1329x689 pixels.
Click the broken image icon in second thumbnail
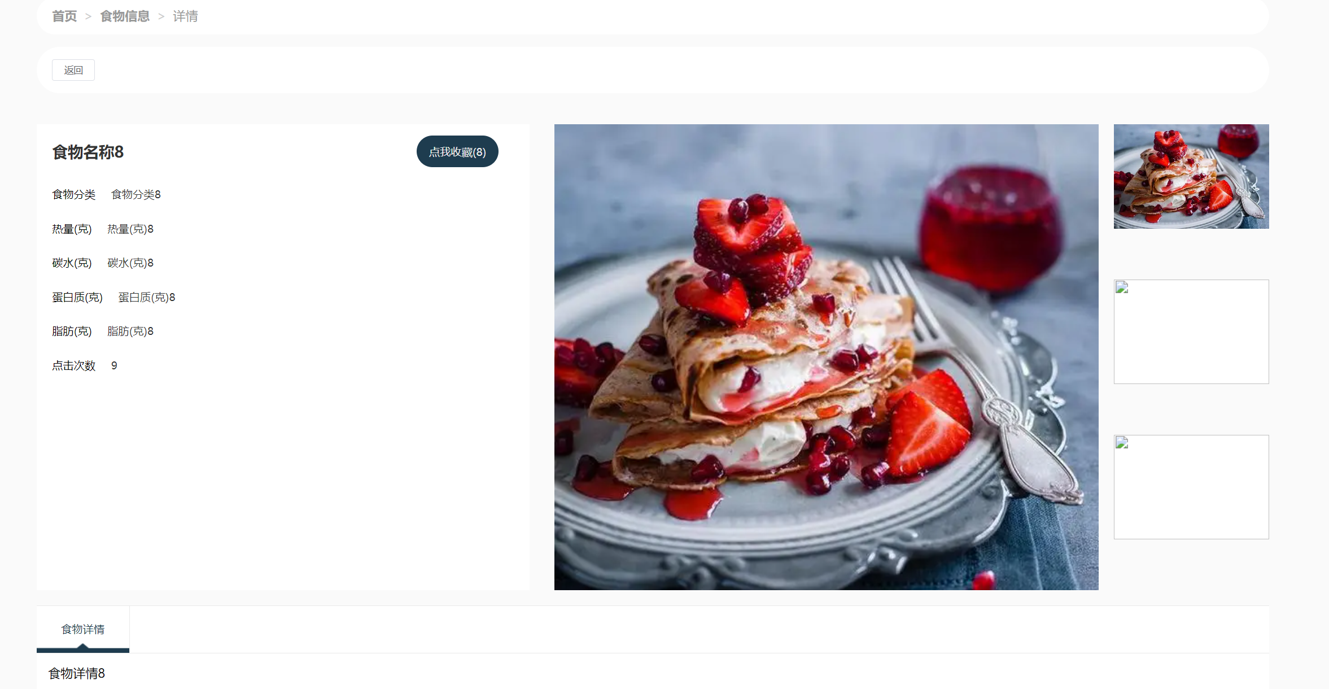tap(1122, 287)
